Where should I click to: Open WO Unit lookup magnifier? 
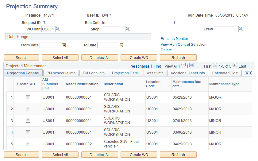[58, 29]
